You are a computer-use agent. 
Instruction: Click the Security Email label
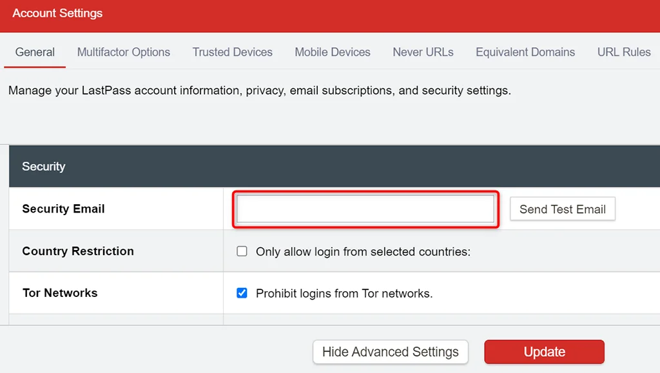(63, 209)
